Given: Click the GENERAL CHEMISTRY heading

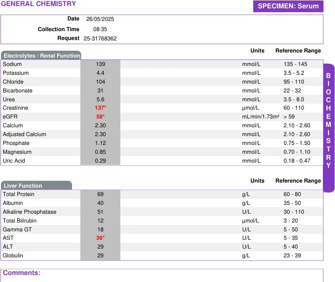Looking at the screenshot, I should point(38,4).
